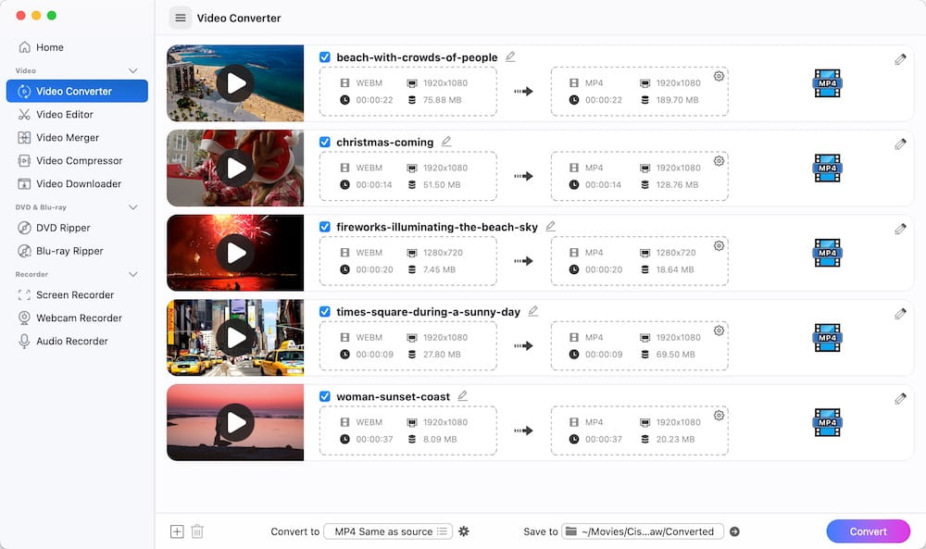Open output settings gear for christmas-coming
This screenshot has height=549, width=926.
(719, 160)
